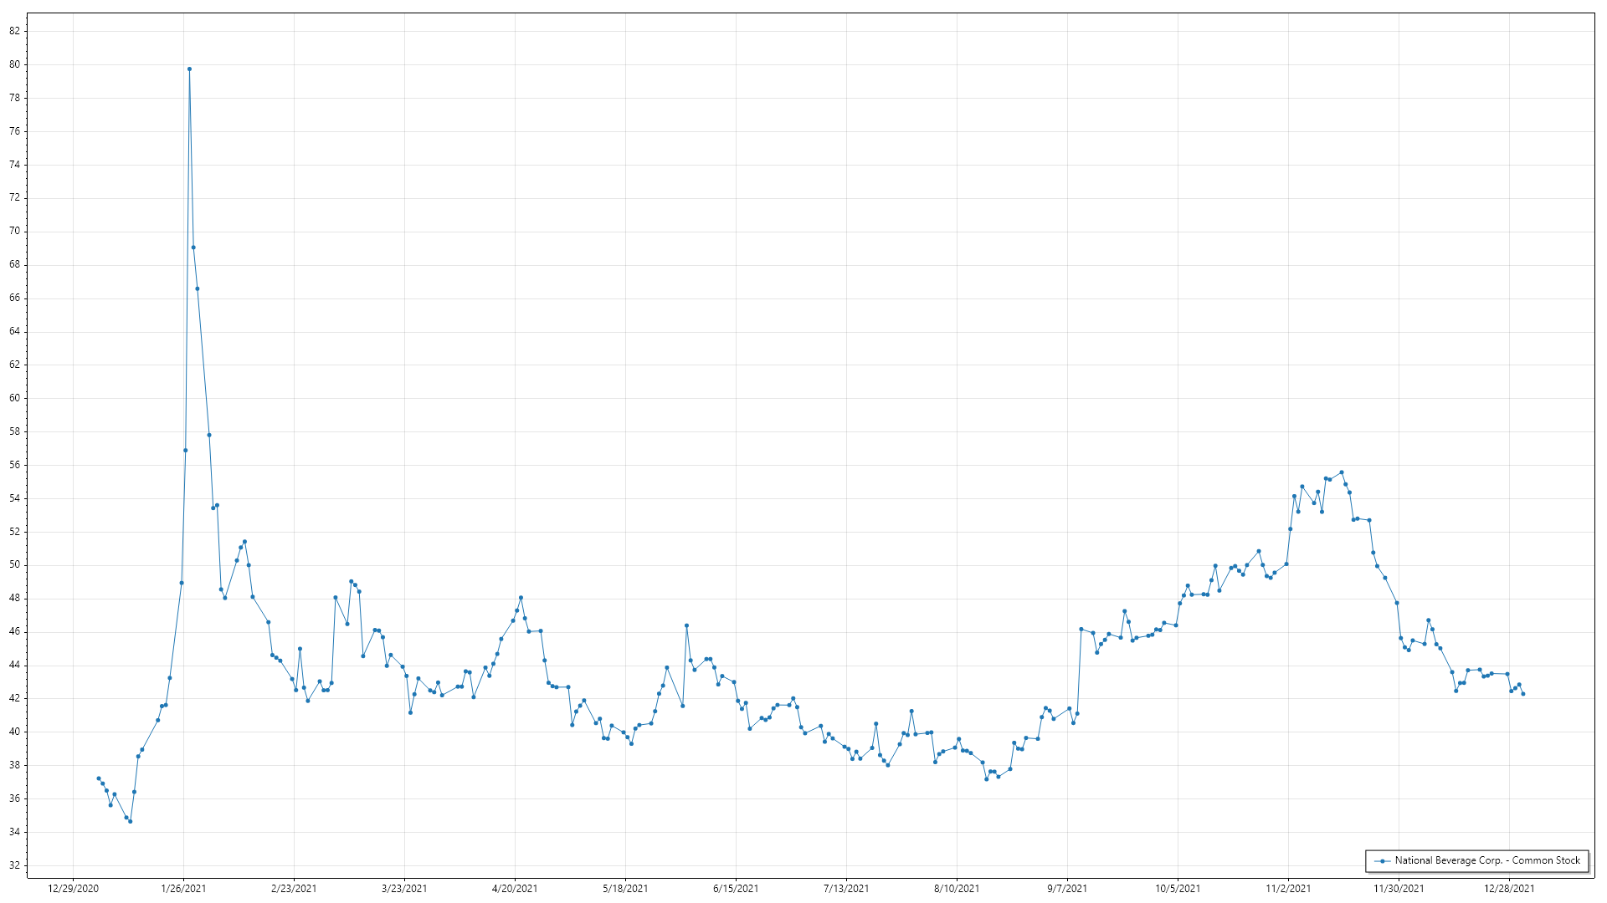Click the 46 y-axis tick label
Screen dimensions: 1607x903
(15, 632)
